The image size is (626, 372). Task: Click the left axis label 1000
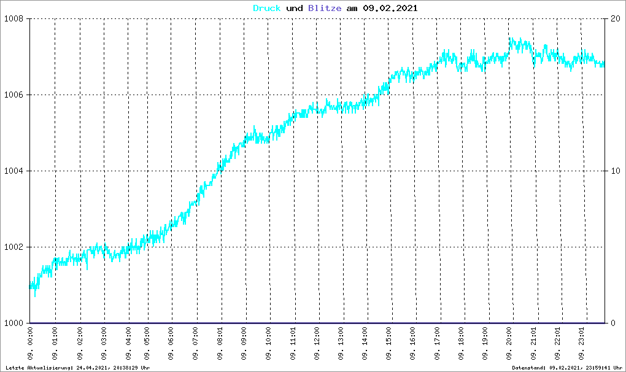(x=14, y=323)
